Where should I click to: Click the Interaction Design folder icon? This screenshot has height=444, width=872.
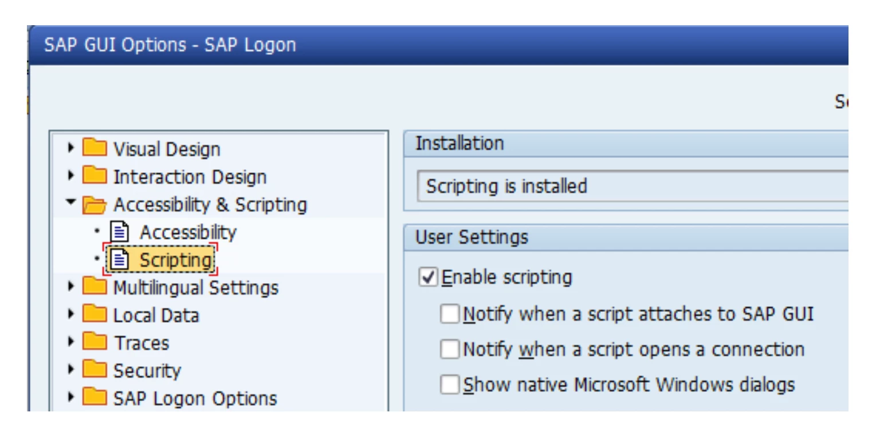[x=95, y=176]
